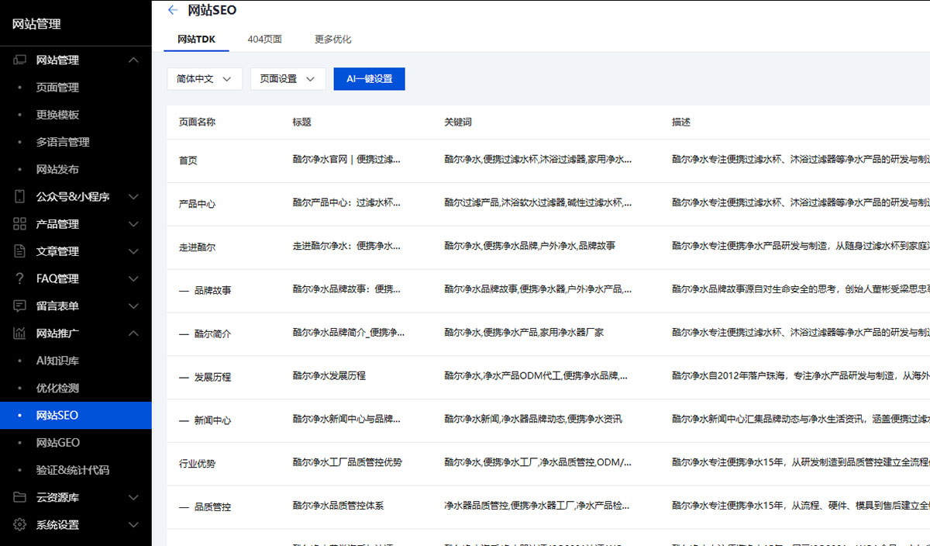
Task: Expand the FAQ管理 chevron
Action: pos(133,278)
